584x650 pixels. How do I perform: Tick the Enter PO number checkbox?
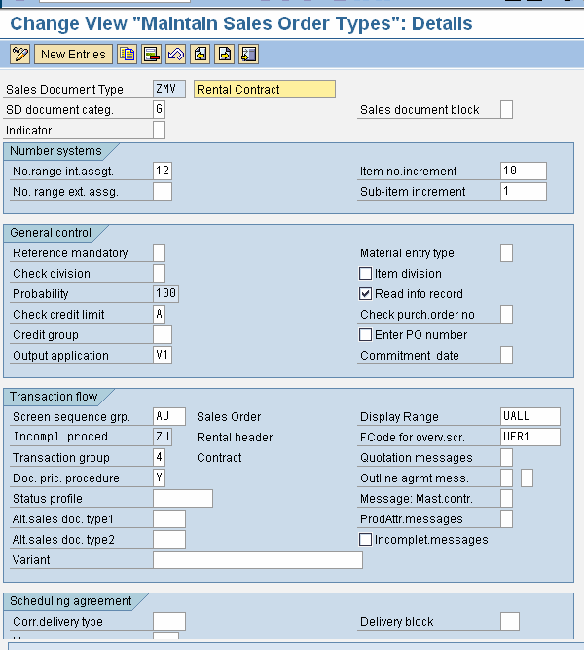click(x=365, y=335)
